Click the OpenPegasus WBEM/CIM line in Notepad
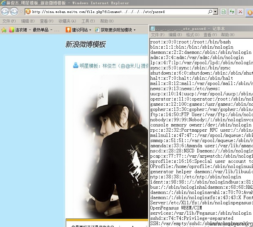The width and height of the screenshot is (253, 227). click(x=176, y=208)
